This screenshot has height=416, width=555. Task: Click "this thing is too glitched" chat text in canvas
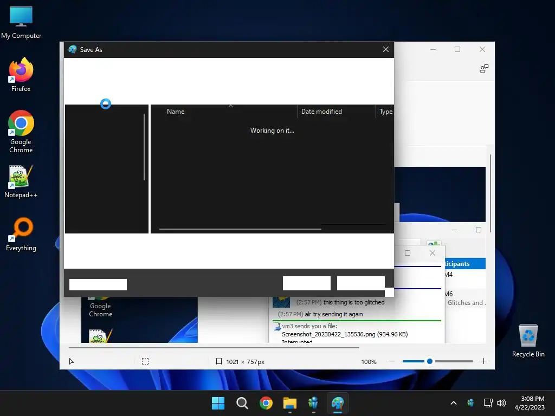pos(354,302)
